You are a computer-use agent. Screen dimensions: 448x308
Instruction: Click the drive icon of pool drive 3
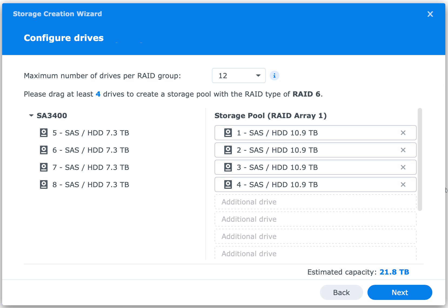228,167
